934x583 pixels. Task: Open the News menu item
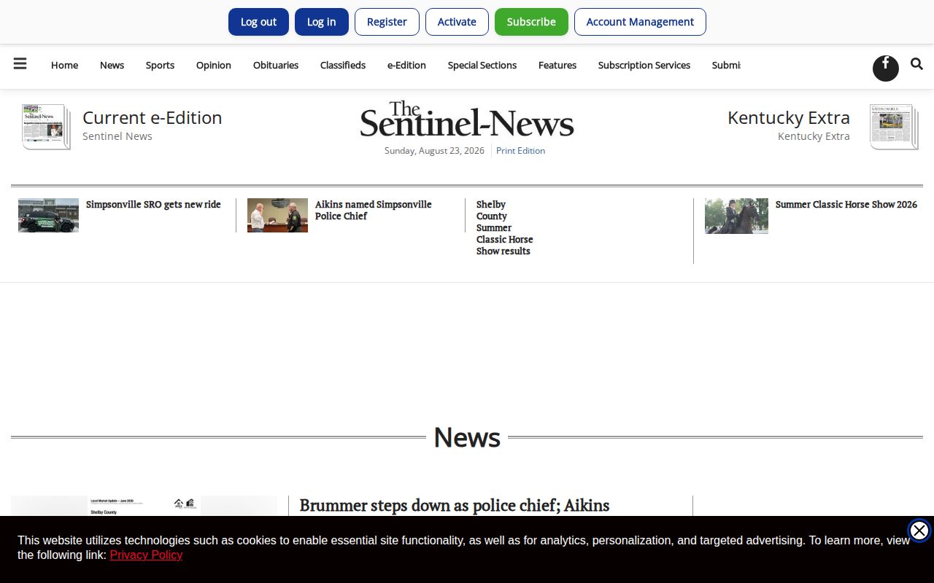112,65
